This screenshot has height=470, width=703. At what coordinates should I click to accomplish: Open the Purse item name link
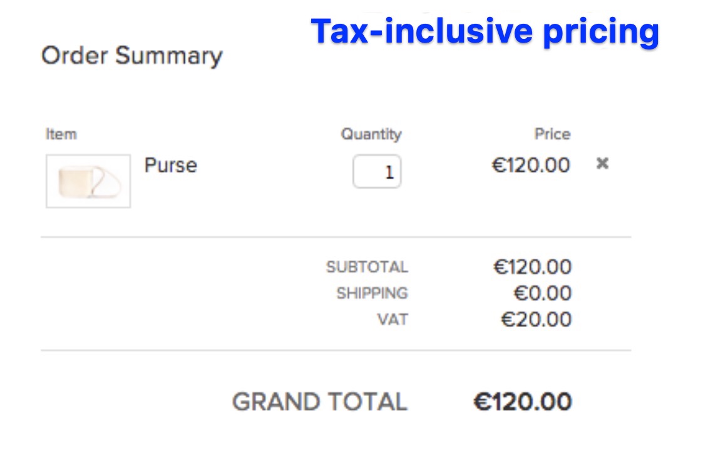[x=170, y=165]
